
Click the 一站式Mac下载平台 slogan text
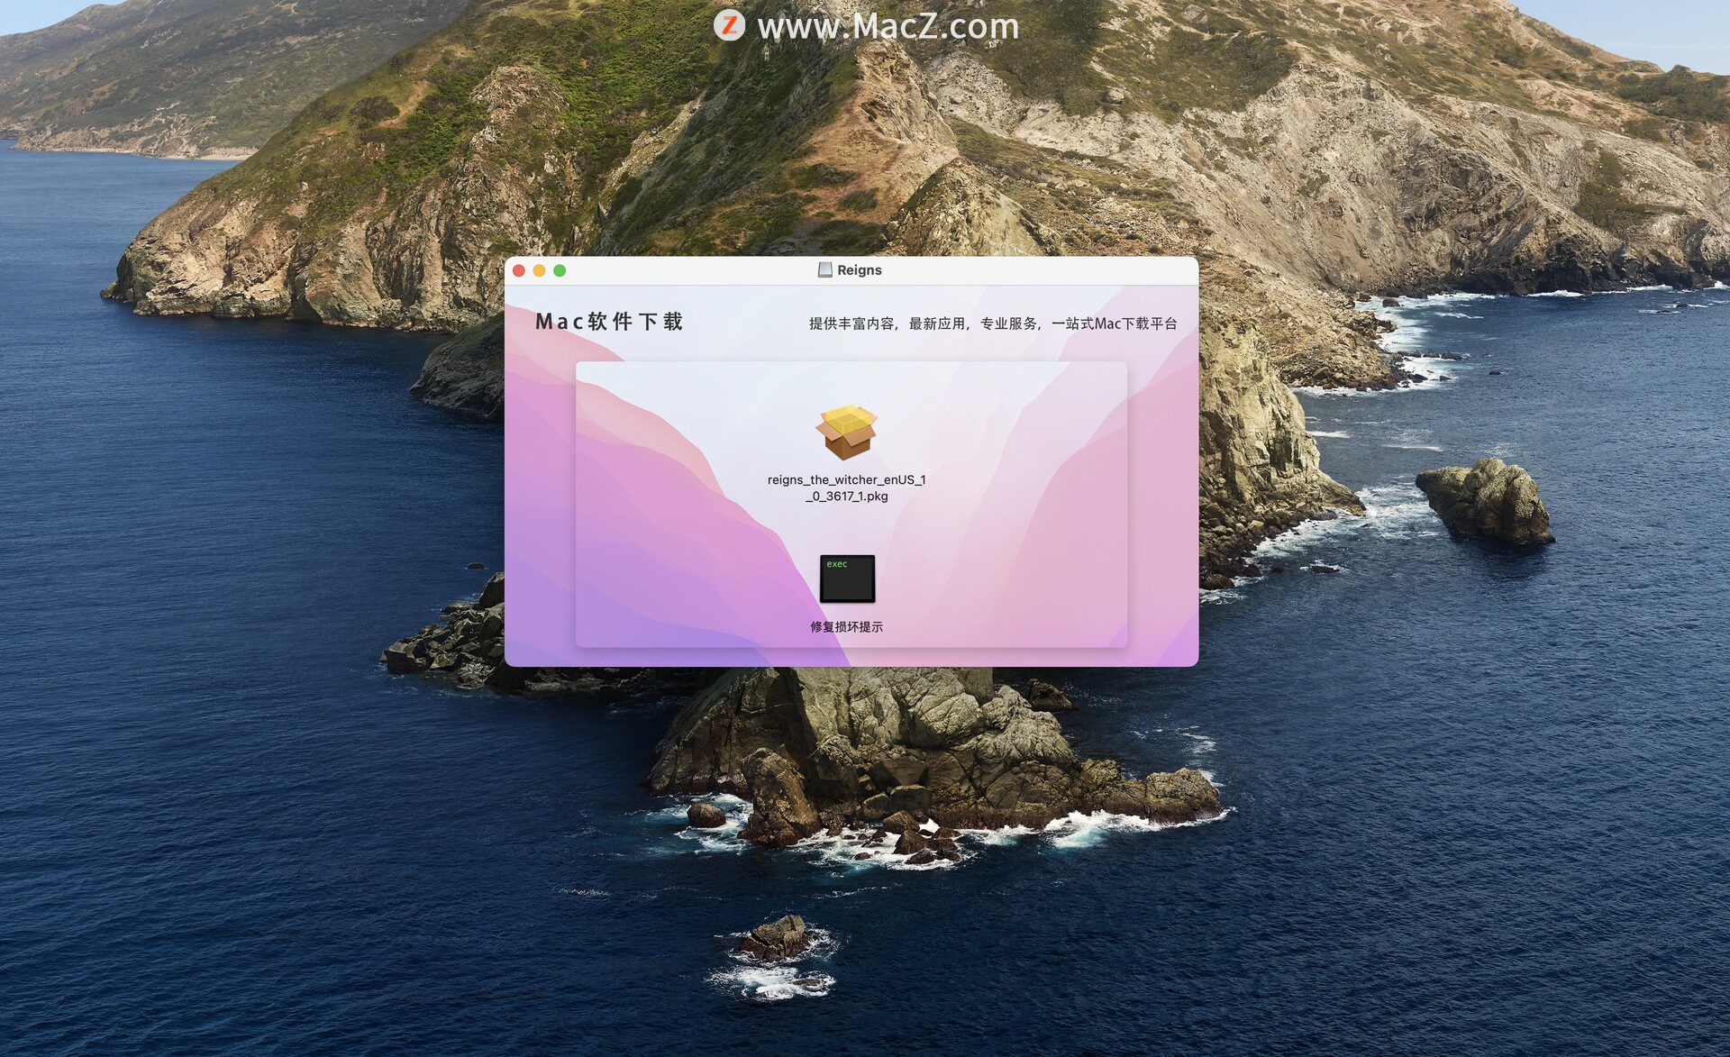pos(1114,323)
